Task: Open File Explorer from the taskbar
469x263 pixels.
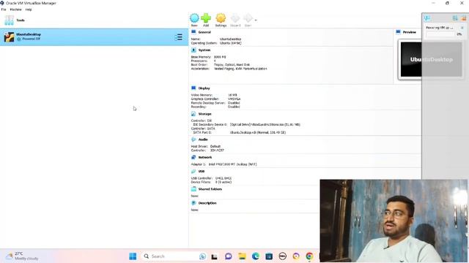Action: (x=242, y=256)
